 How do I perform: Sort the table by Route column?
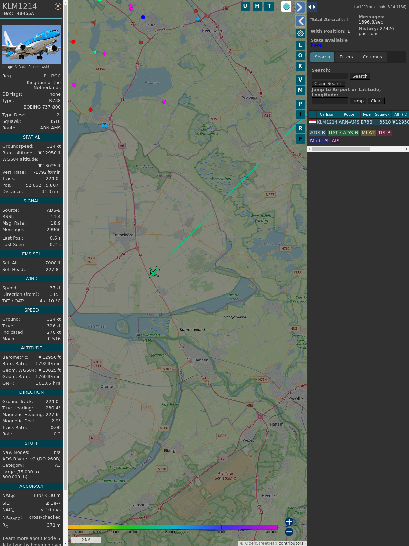point(349,115)
